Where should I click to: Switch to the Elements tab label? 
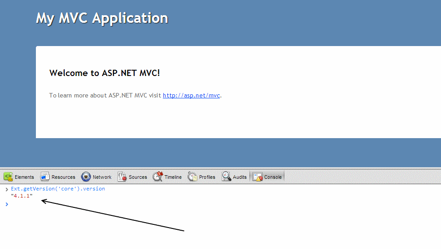24,177
